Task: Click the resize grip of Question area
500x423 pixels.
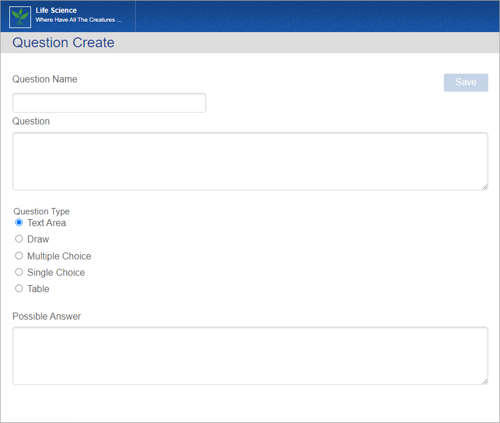Action: pos(485,187)
